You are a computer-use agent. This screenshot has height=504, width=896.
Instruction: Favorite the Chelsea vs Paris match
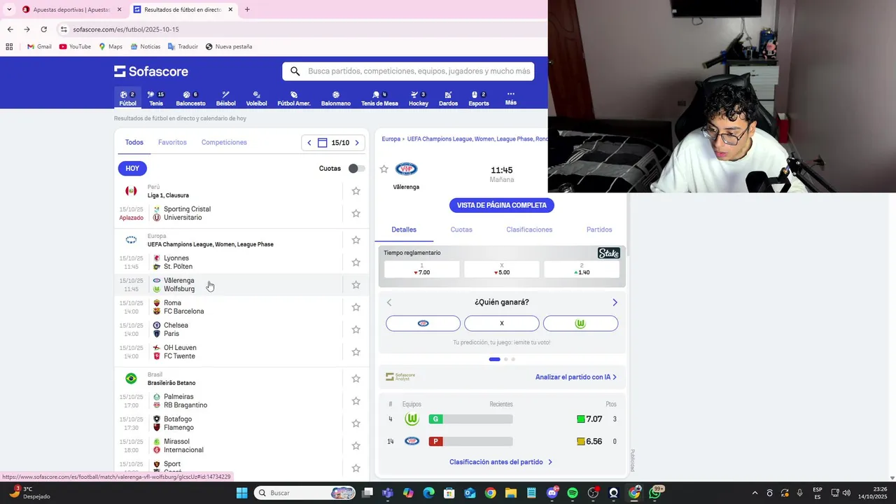pos(356,330)
